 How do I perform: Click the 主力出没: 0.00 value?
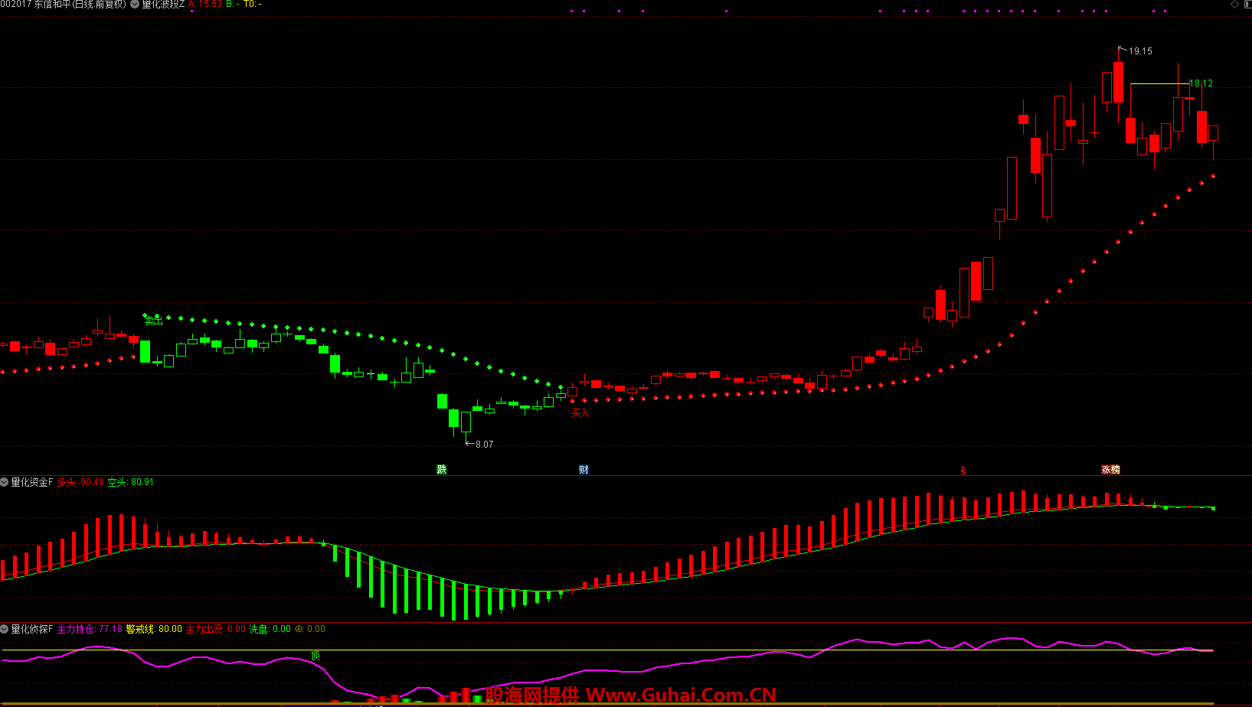click(216, 629)
